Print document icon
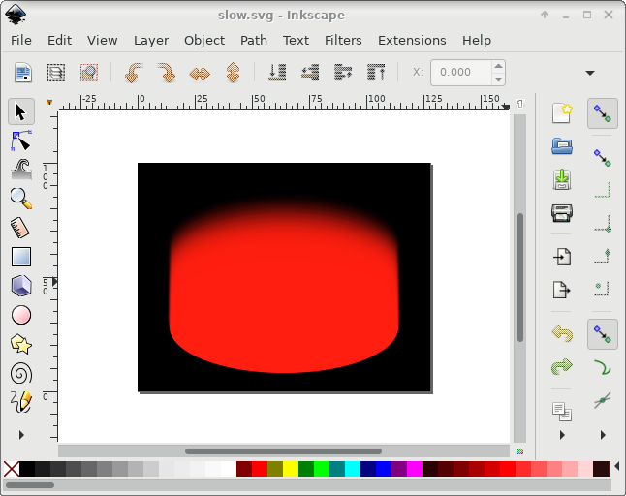The width and height of the screenshot is (626, 496). pyautogui.click(x=562, y=212)
